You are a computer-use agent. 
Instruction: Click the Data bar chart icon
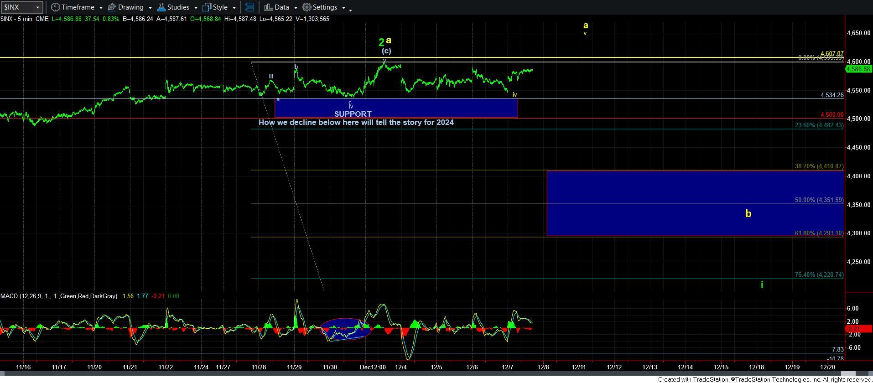268,7
